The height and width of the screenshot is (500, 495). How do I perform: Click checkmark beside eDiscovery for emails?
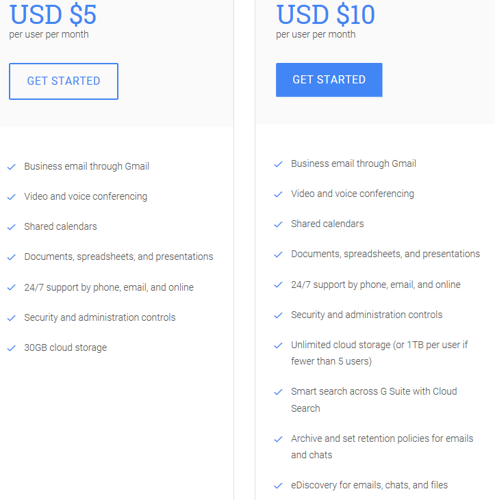pyautogui.click(x=278, y=486)
